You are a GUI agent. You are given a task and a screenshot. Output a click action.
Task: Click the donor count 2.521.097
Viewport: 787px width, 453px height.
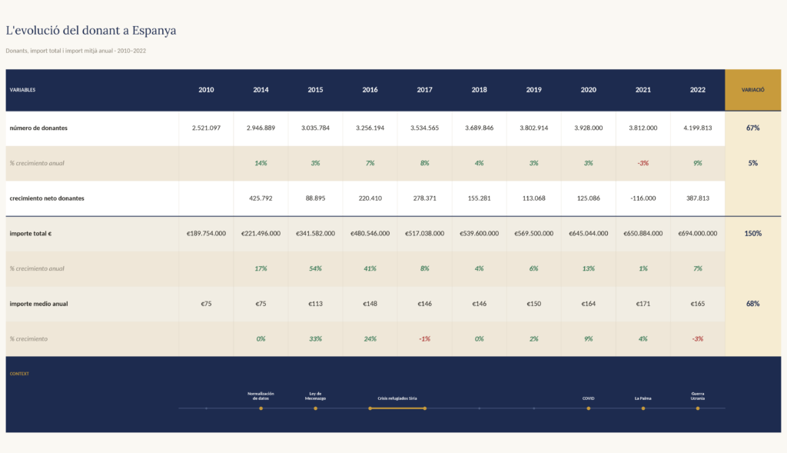click(206, 128)
